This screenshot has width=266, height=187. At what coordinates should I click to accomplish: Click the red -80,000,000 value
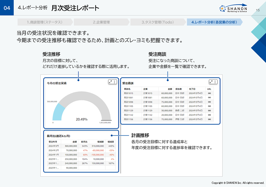point(98,150)
